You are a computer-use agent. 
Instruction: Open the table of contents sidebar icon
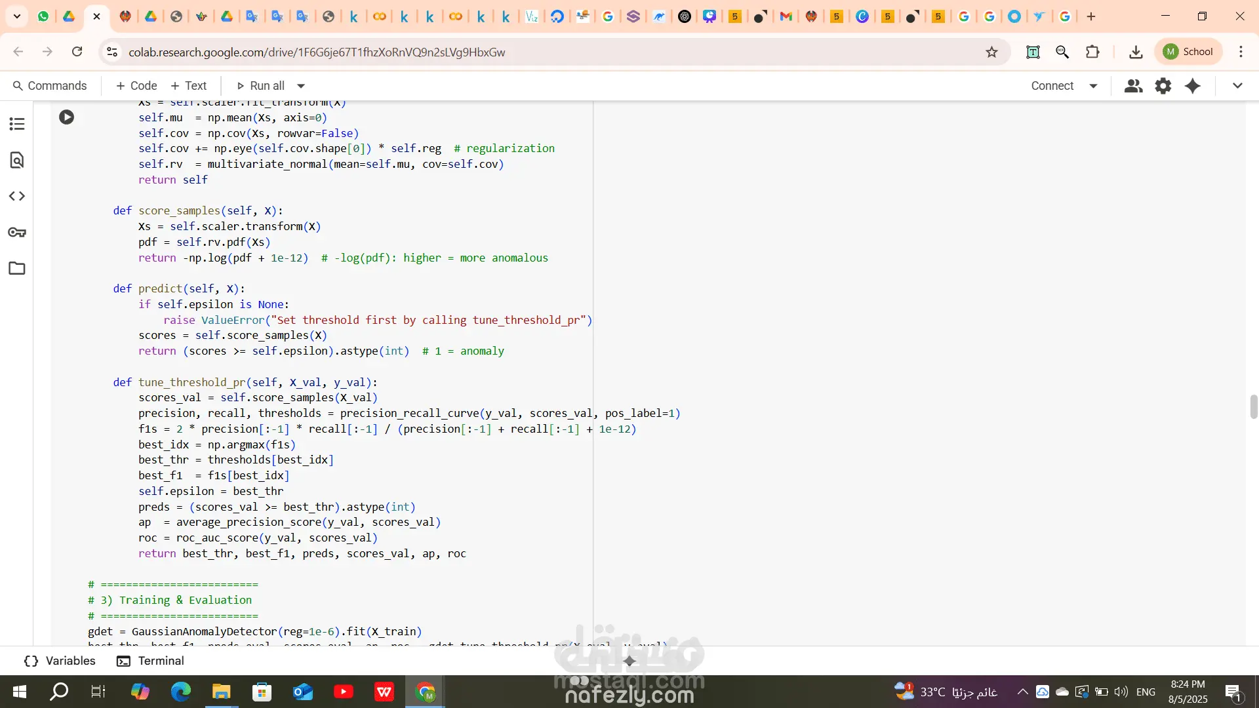coord(17,124)
